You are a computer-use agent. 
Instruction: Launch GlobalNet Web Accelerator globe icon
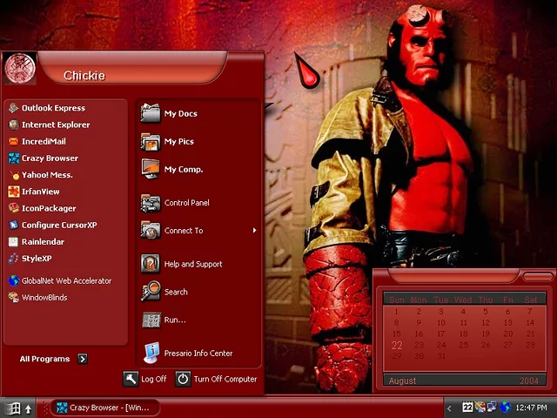tap(14, 280)
